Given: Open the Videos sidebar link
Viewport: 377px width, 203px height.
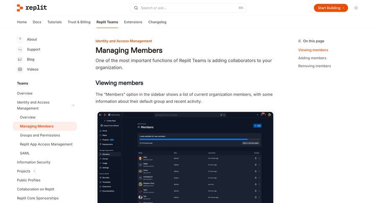Looking at the screenshot, I should click(x=33, y=69).
